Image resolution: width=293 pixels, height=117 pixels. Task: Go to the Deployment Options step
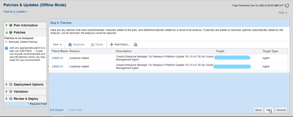point(28,84)
